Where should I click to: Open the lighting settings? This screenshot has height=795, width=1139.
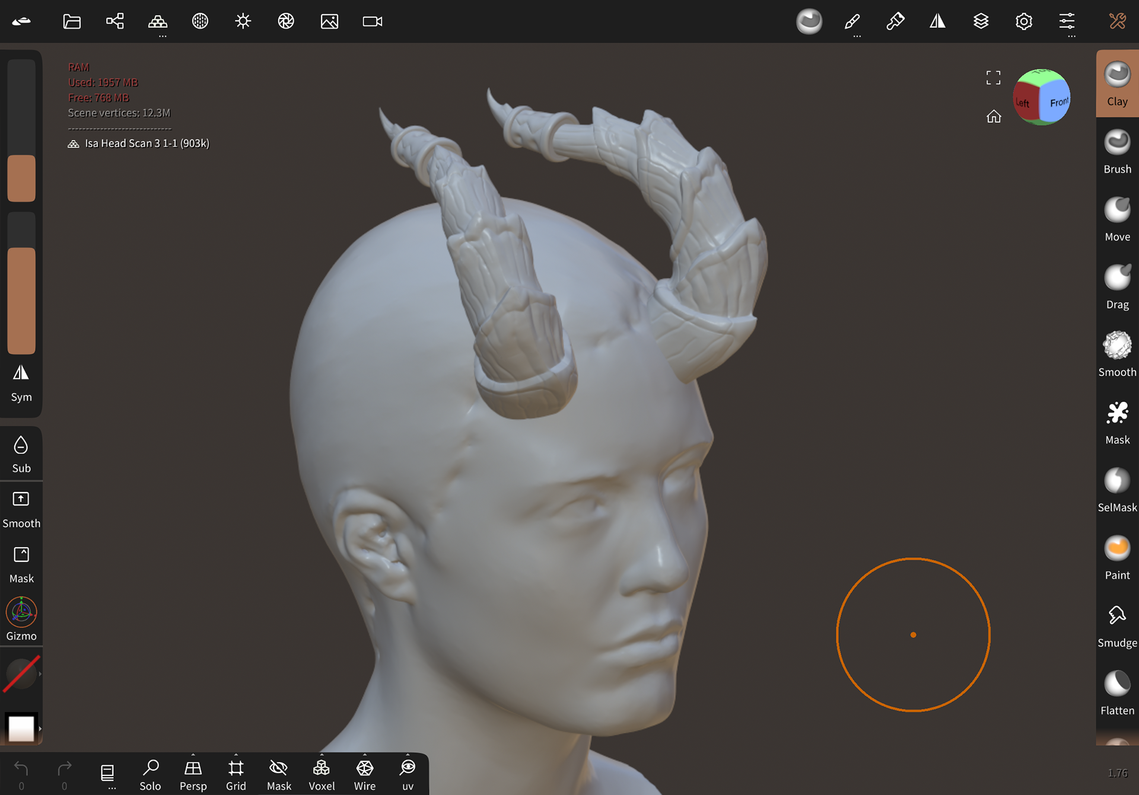[243, 21]
